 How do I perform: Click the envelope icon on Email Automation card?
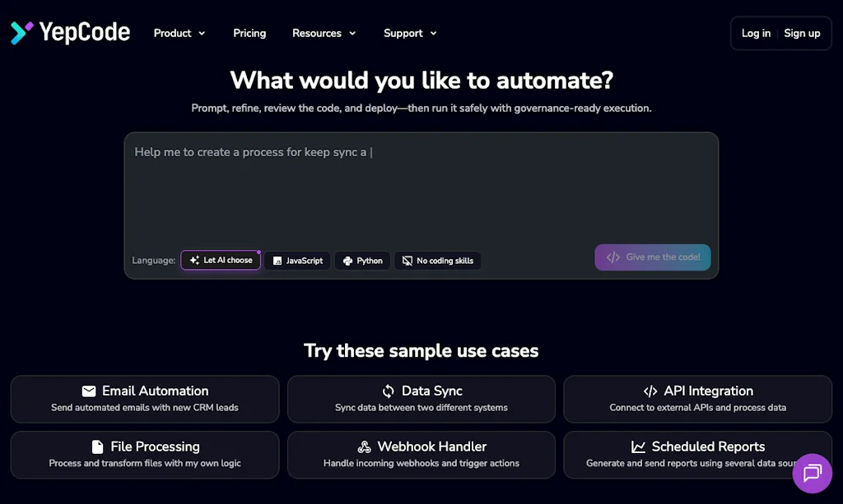pos(89,391)
